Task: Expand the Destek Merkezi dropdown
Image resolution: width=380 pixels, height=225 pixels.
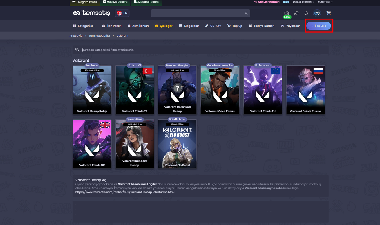Action: [303, 2]
